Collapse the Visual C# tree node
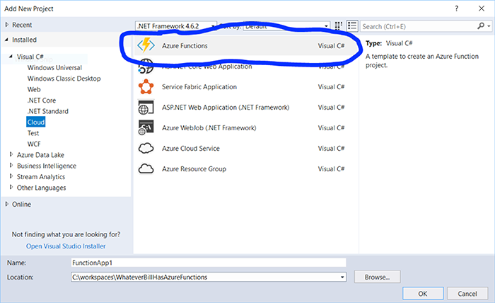Viewport: 495px width, 303px height. pos(11,56)
